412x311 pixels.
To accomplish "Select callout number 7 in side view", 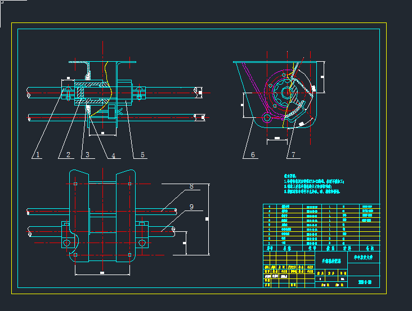I will pyautogui.click(x=293, y=154).
